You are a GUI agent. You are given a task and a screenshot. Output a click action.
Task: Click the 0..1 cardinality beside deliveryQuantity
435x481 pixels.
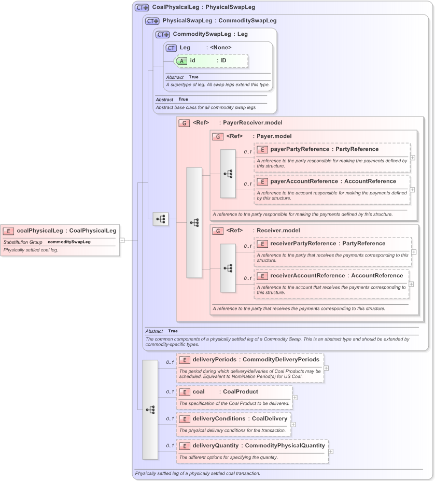[x=170, y=446]
